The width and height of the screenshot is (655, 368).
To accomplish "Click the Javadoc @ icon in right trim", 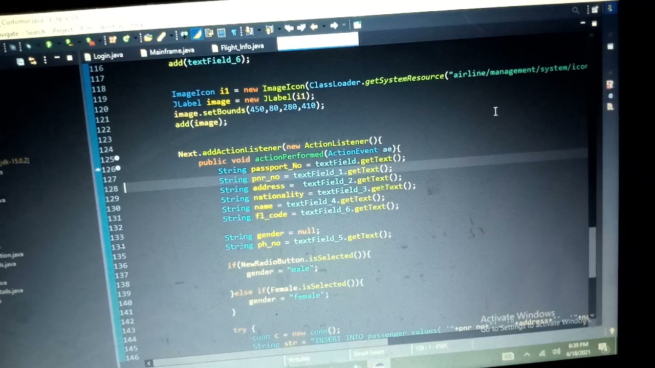I will pos(610,96).
